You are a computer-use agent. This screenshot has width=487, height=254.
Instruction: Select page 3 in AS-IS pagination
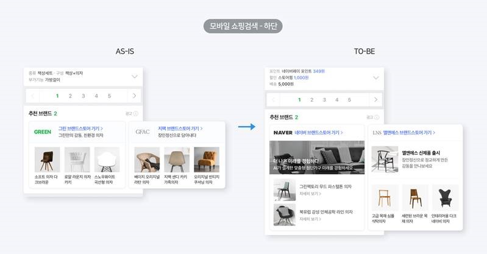click(x=84, y=96)
